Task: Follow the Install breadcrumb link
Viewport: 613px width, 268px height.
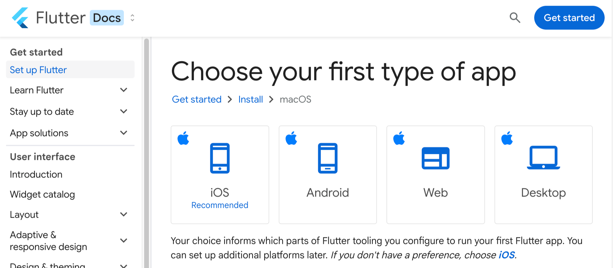Action: [x=250, y=99]
